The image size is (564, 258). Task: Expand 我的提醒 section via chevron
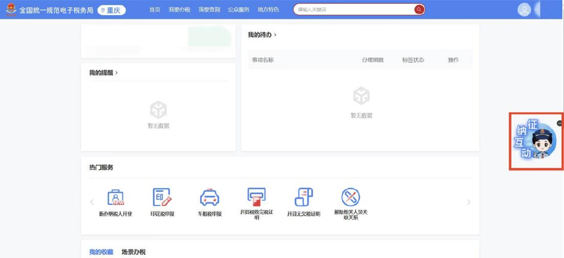116,73
